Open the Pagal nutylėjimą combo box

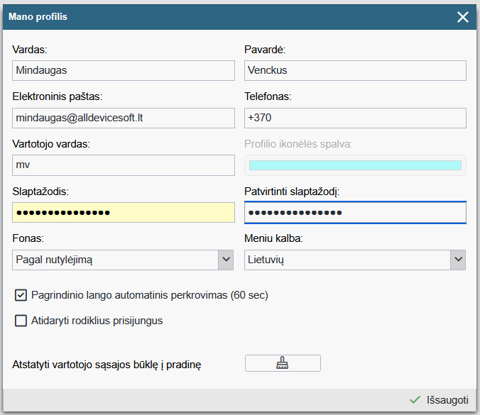point(123,260)
